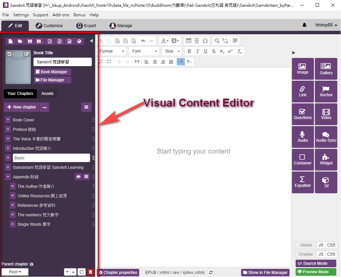Screen dimensions: 341x277
Task: Delete chapter red trash button
Action: [x=90, y=272]
